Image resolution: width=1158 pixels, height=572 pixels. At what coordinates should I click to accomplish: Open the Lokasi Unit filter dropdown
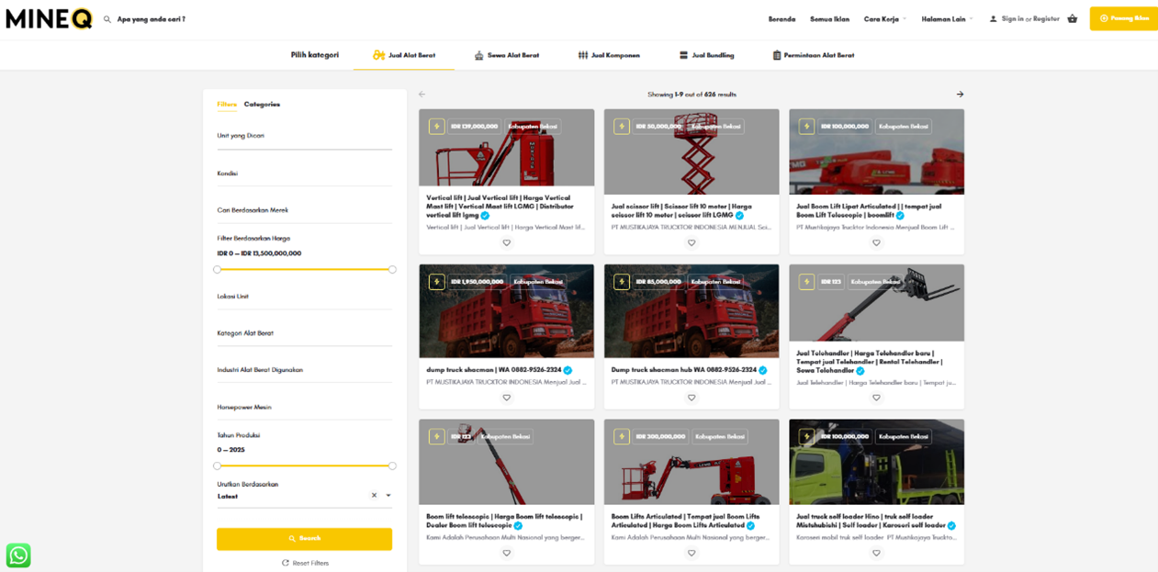tap(304, 297)
